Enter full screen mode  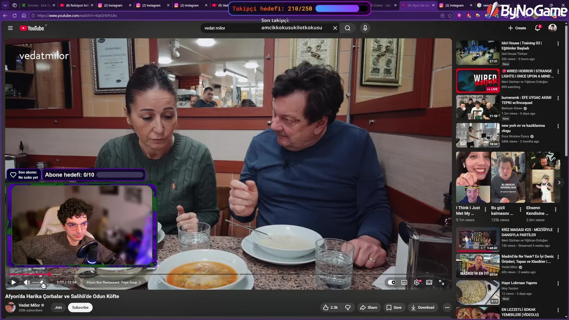pyautogui.click(x=441, y=282)
